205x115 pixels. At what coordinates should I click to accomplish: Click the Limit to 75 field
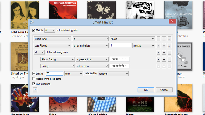(54, 73)
